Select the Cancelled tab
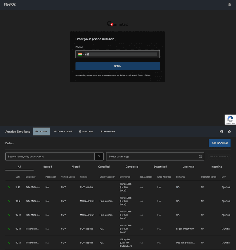This screenshot has width=236, height=250. pyautogui.click(x=104, y=167)
